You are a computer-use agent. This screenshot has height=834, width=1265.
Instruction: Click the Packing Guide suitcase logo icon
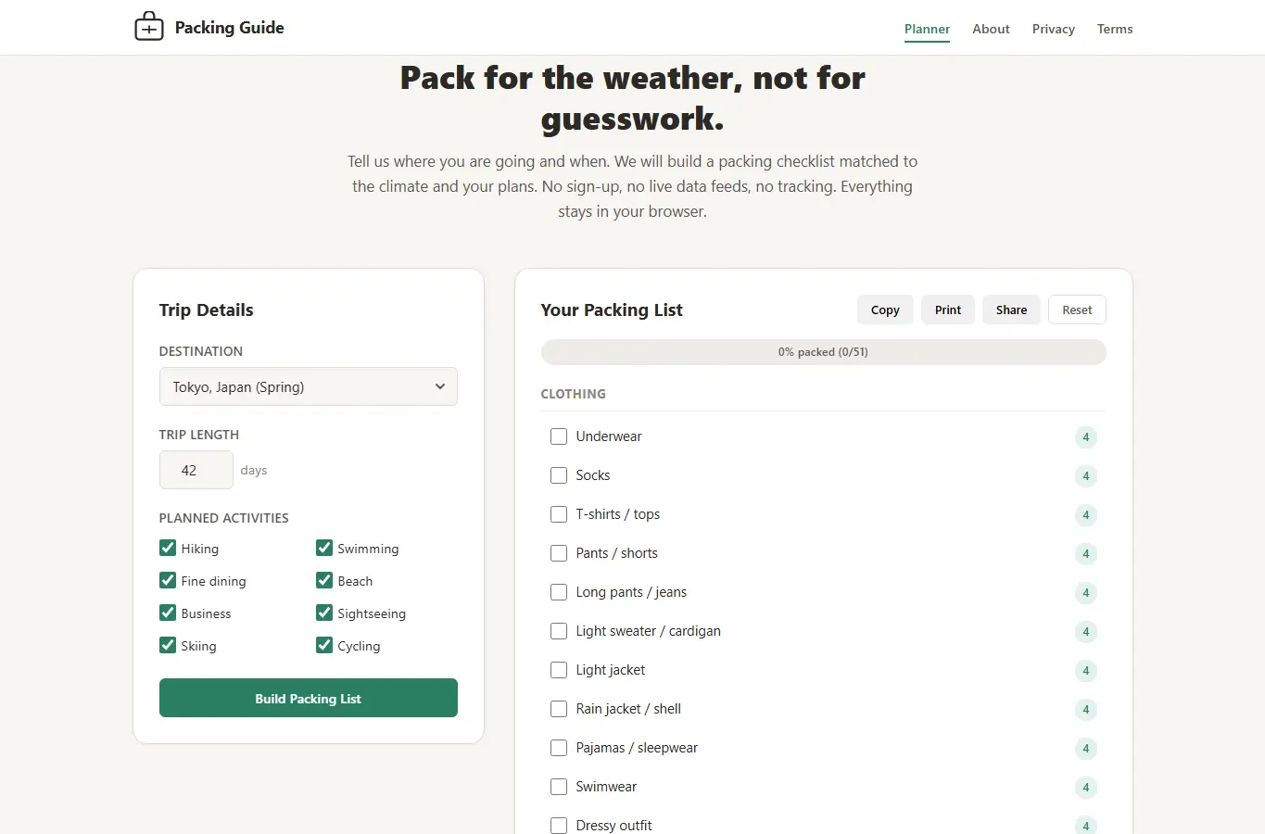coord(149,27)
